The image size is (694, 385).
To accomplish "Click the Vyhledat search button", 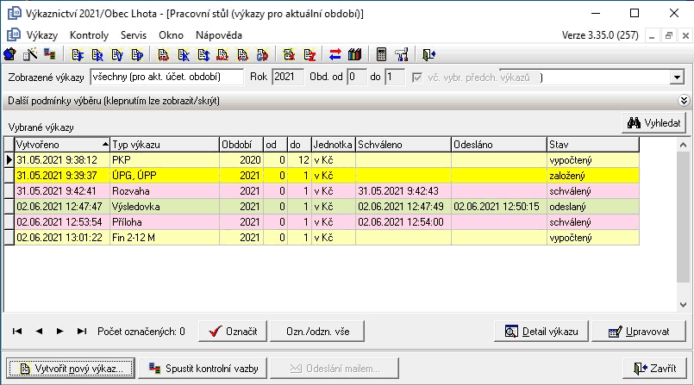I will (654, 124).
